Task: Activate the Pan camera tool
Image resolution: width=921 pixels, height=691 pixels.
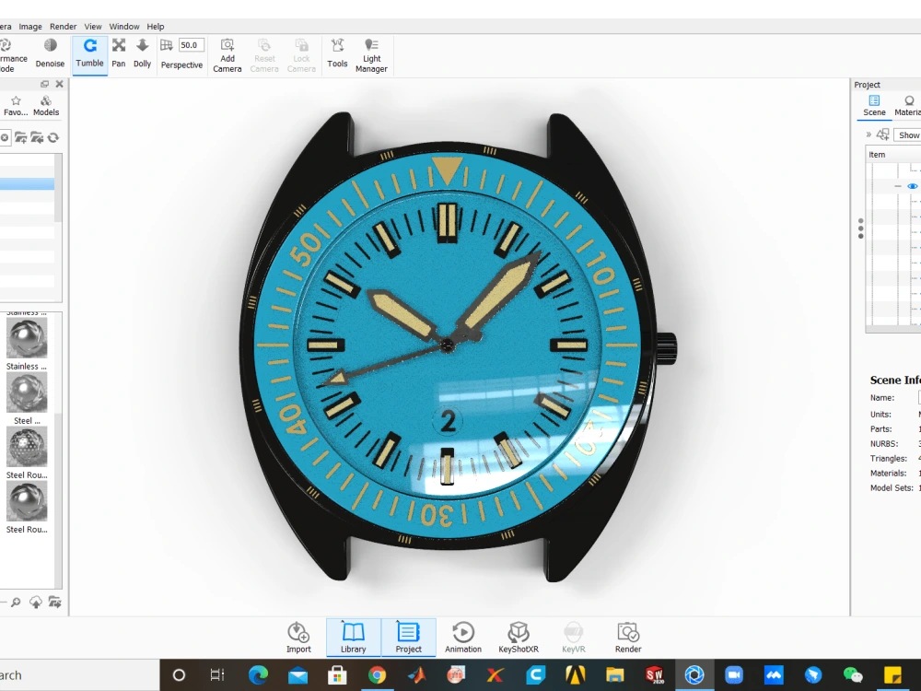Action: point(119,54)
